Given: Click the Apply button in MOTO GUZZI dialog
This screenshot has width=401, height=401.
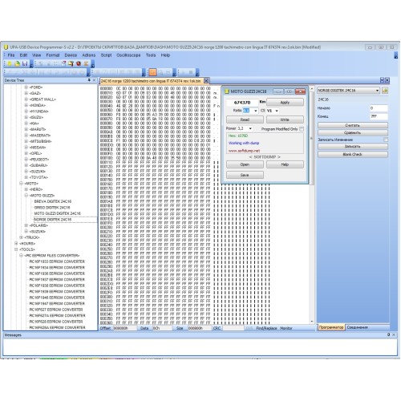Looking at the screenshot, I should tap(285, 103).
